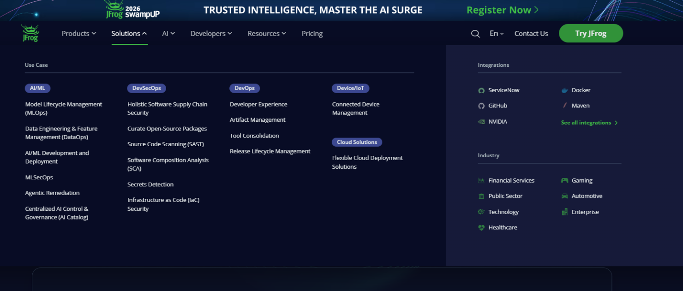Select the AI/ML category pill
This screenshot has height=291, width=683.
coord(37,88)
